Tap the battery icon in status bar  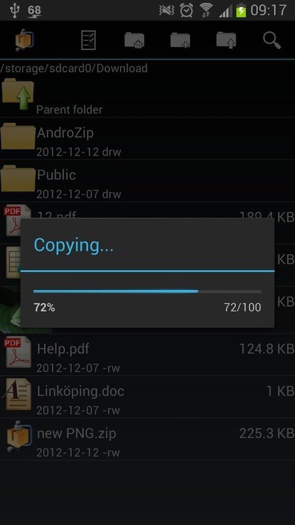tap(241, 10)
